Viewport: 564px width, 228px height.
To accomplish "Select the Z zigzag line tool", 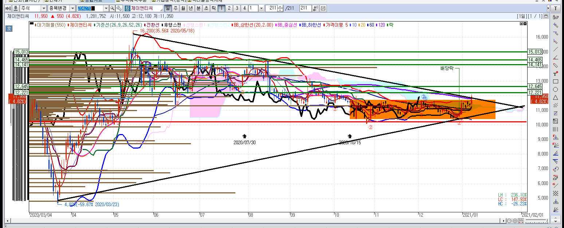I will click(x=556, y=113).
